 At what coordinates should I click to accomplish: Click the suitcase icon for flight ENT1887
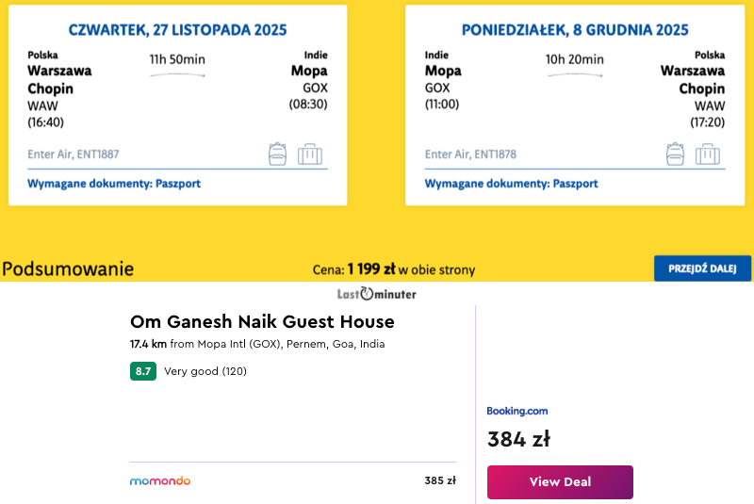310,154
